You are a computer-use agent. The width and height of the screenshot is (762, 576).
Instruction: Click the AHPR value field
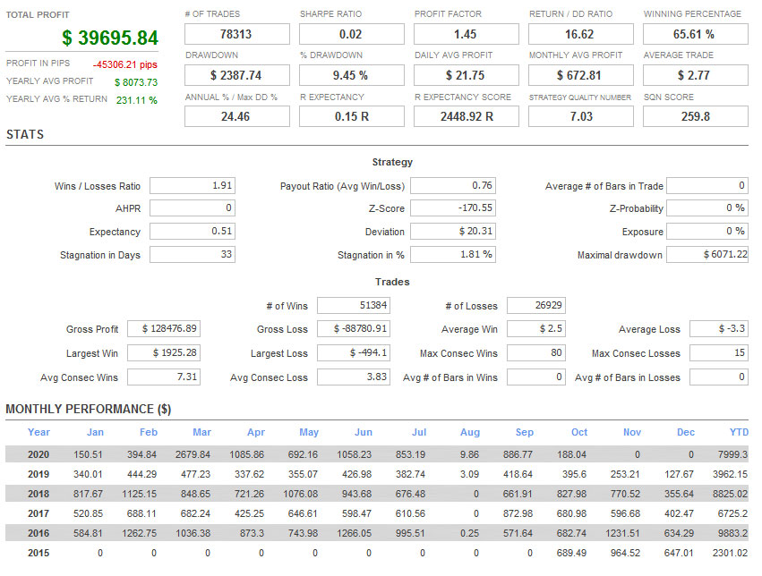193,208
